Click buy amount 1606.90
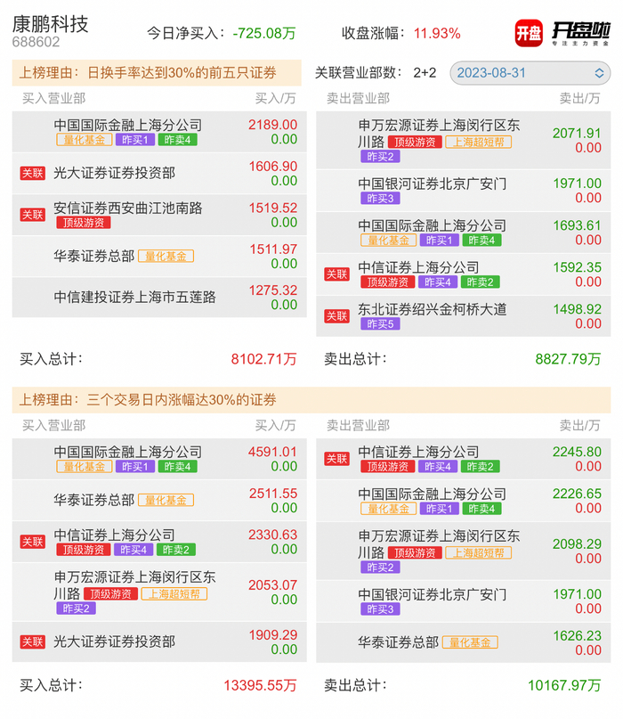This screenshot has height=719, width=623. [272, 166]
